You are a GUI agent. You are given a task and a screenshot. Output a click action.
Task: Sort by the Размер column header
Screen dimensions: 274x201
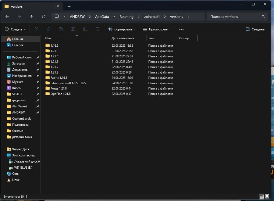pyautogui.click(x=187, y=38)
